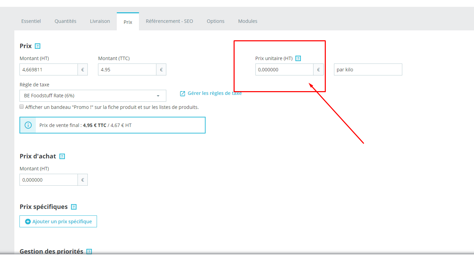Click the external link icon next to Gérer les règles de taxe
Viewport: 474px width, 255px height.
(x=183, y=93)
